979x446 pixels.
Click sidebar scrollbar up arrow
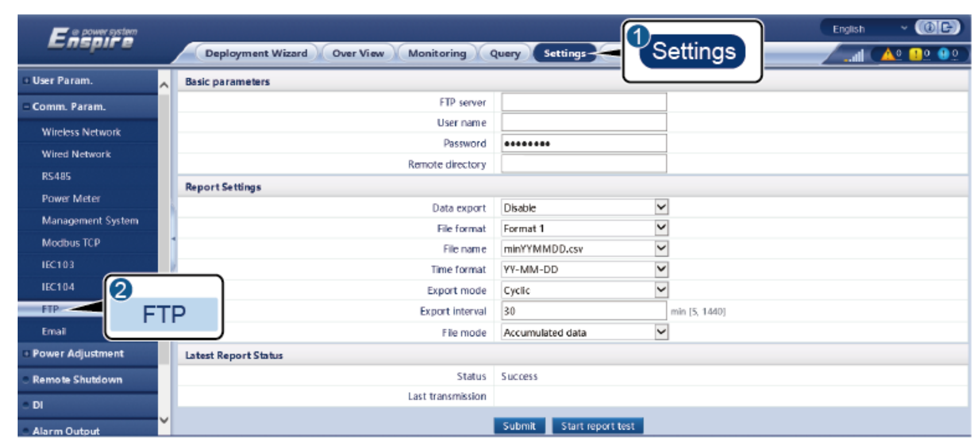point(164,85)
